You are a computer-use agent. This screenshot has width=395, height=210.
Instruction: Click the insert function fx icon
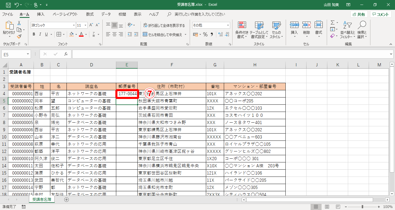click(x=66, y=54)
